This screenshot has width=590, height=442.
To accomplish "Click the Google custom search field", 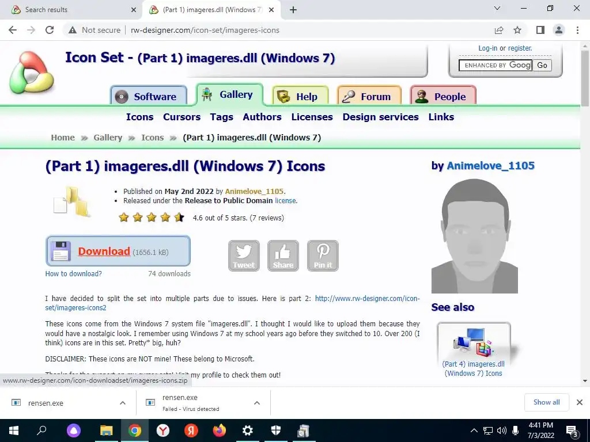I will click(495, 65).
